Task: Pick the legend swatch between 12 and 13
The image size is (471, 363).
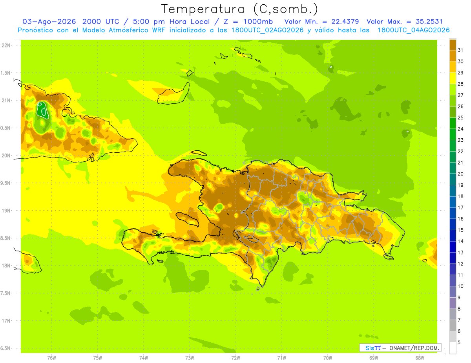Action: pos(453,258)
